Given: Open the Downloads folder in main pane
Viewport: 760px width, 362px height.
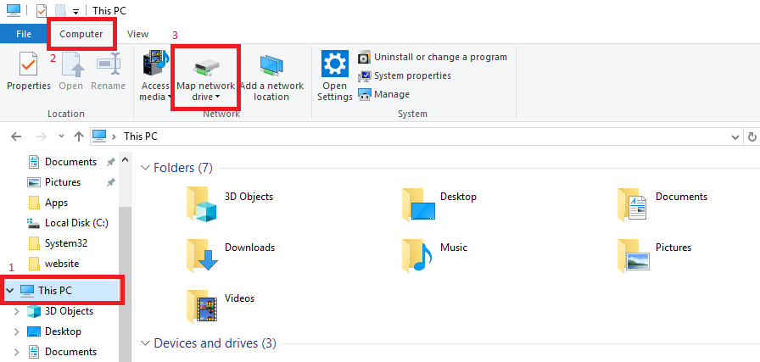Looking at the screenshot, I should click(202, 254).
